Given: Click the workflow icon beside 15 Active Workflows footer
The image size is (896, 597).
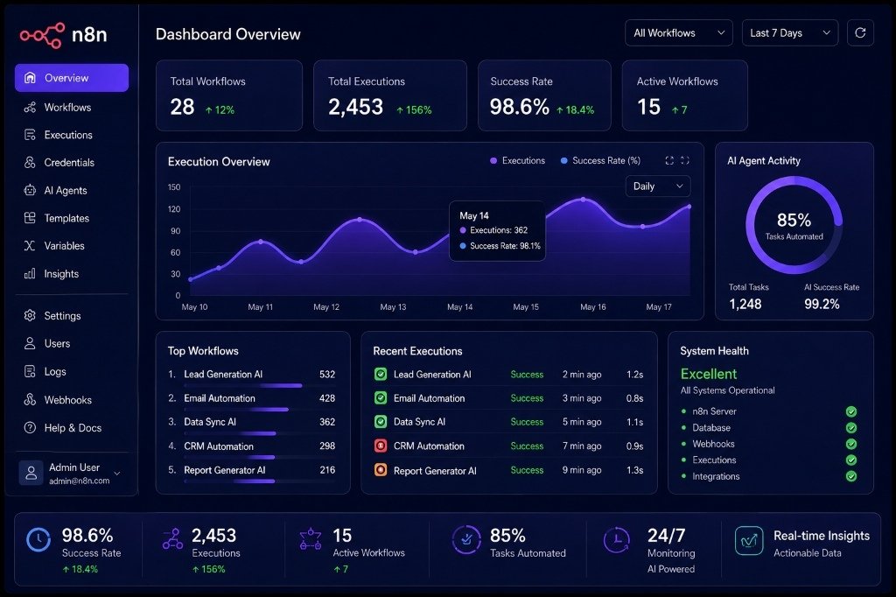Looking at the screenshot, I should point(311,538).
